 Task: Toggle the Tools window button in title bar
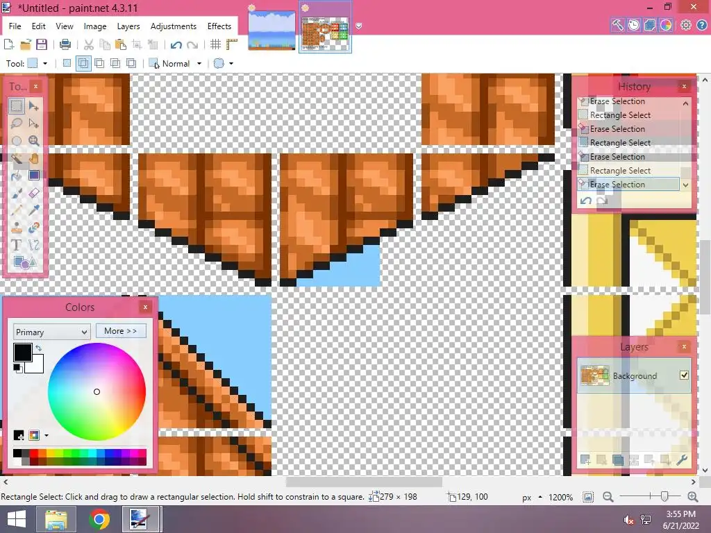pyautogui.click(x=617, y=25)
